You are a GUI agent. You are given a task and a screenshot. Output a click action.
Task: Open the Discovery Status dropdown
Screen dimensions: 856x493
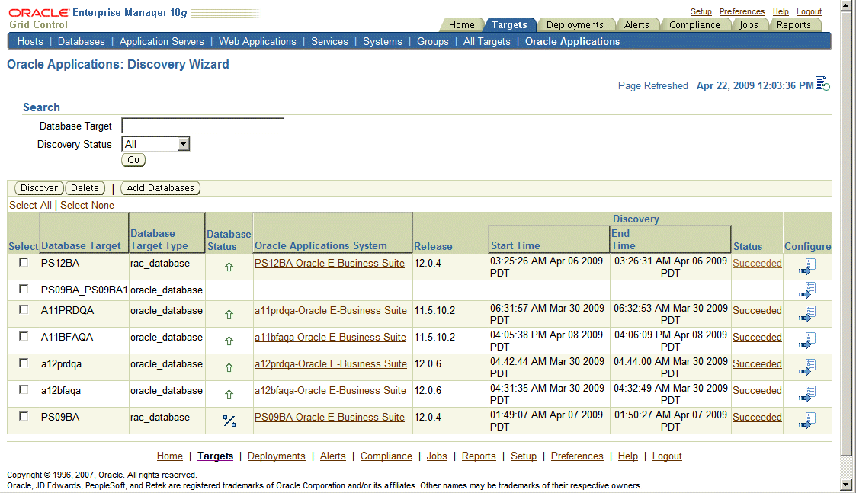pos(155,144)
